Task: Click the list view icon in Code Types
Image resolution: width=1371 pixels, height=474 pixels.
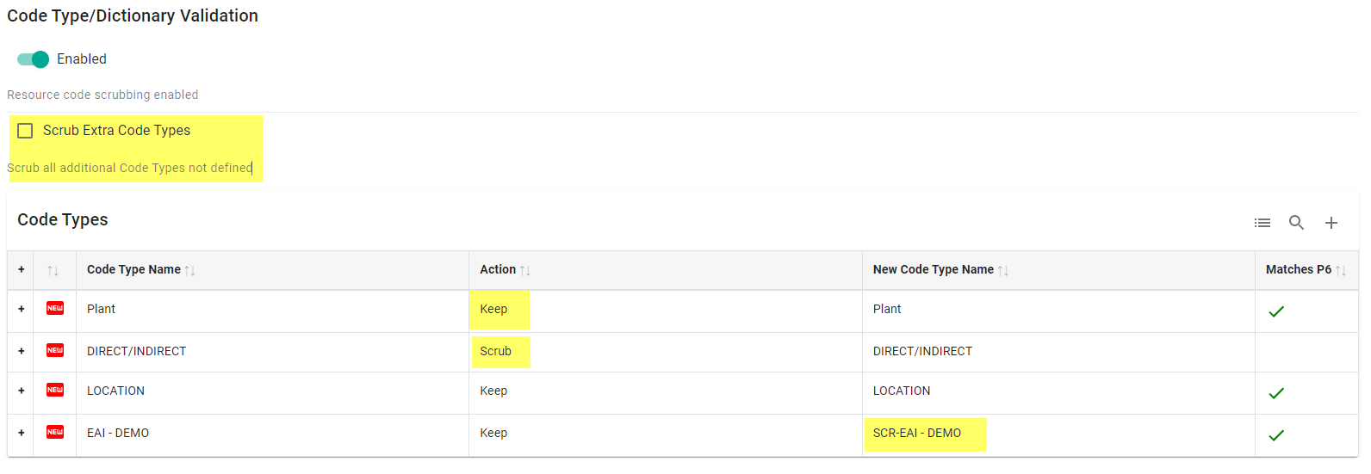Action: [x=1262, y=223]
